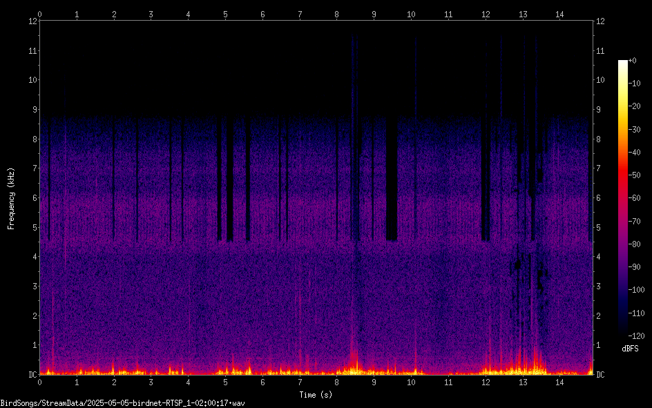The width and height of the screenshot is (652, 408).
Task: Click "9" on the left frequency axis
Action: click(x=35, y=110)
